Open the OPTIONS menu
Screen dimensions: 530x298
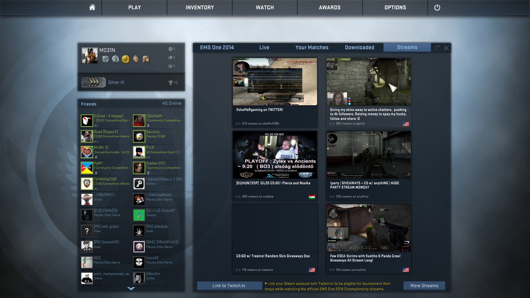[395, 7]
